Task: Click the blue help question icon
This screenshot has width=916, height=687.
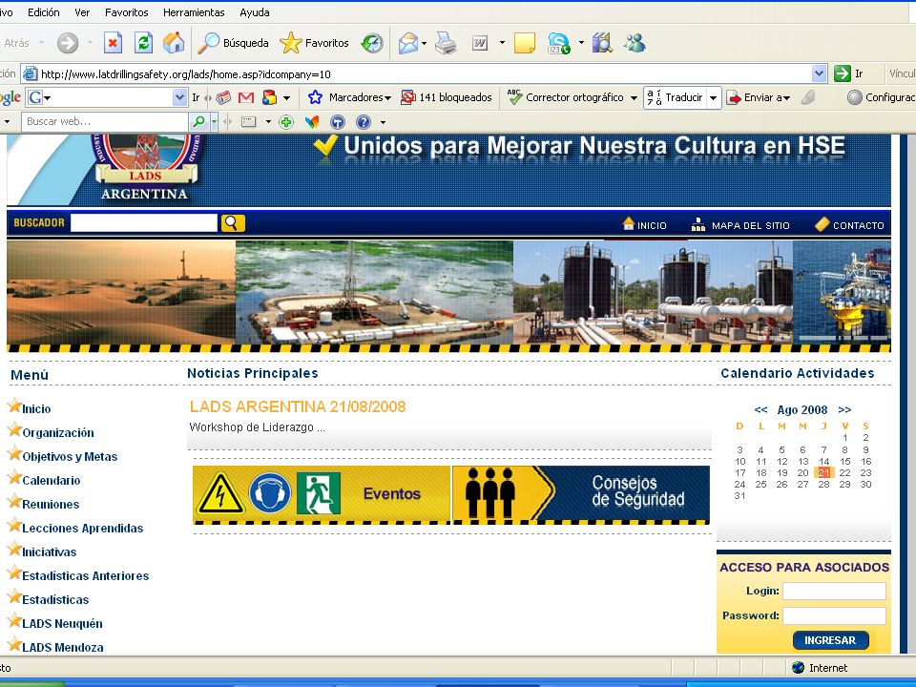Action: (x=364, y=121)
